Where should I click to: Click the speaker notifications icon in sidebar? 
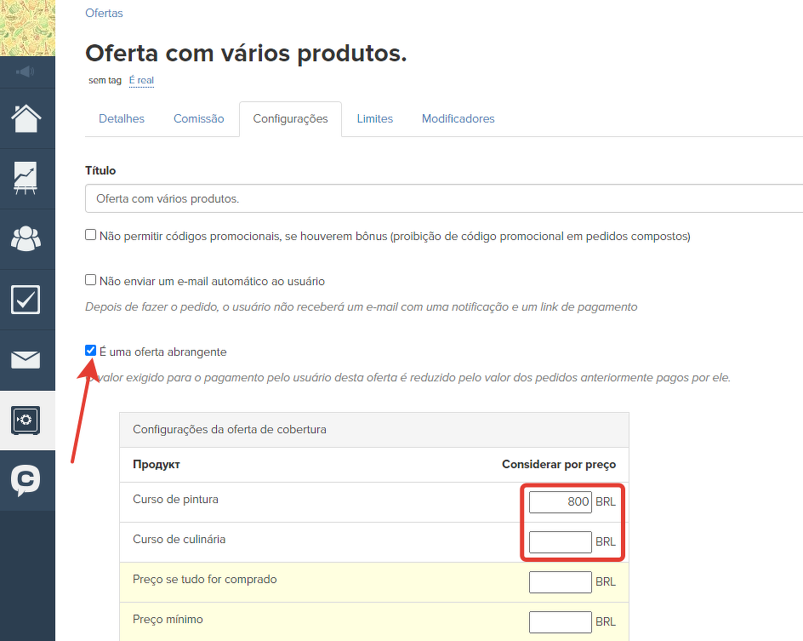coord(26,72)
